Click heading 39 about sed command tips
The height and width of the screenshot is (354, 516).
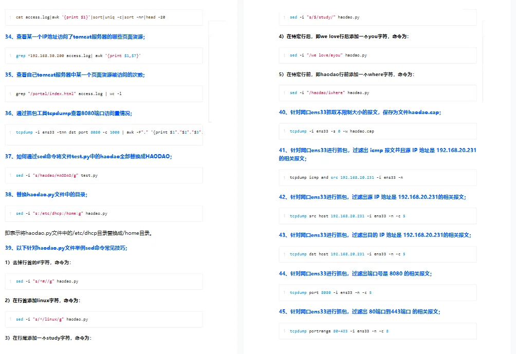tap(66, 248)
